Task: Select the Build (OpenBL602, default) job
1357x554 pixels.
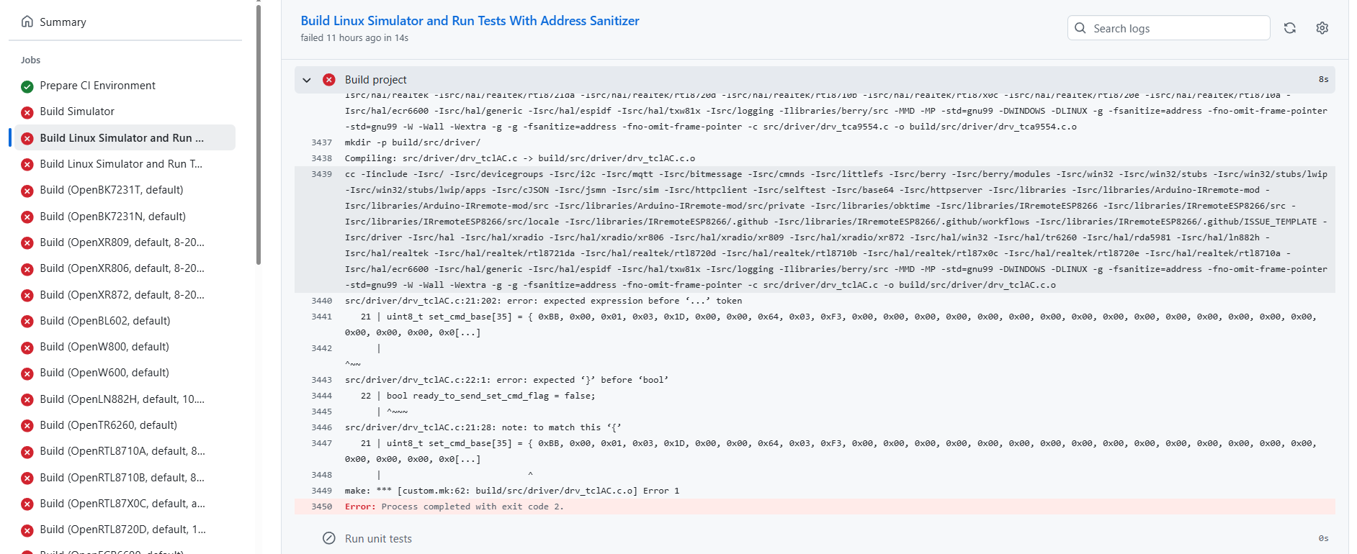Action: [105, 321]
